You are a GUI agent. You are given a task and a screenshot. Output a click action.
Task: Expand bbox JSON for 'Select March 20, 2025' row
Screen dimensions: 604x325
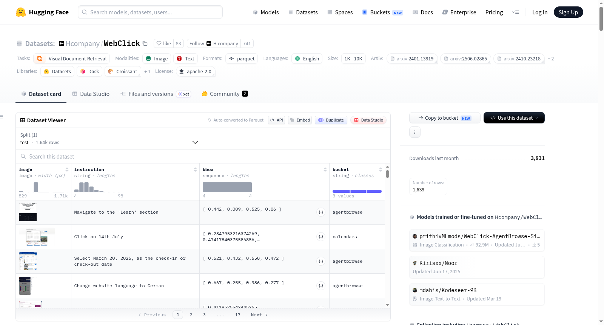321,261
